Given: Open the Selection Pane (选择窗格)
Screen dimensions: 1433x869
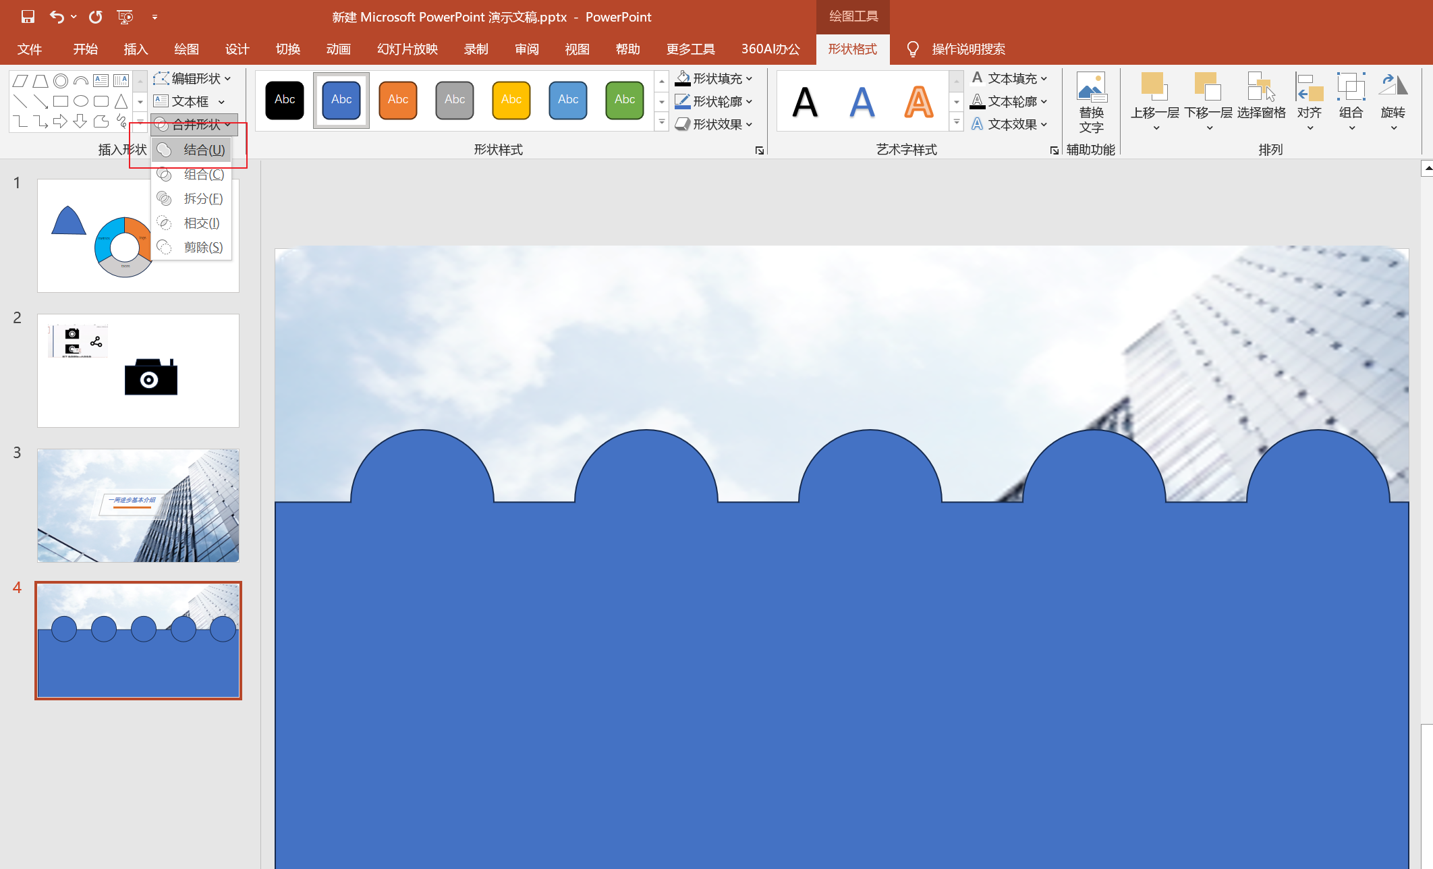Looking at the screenshot, I should (x=1261, y=101).
